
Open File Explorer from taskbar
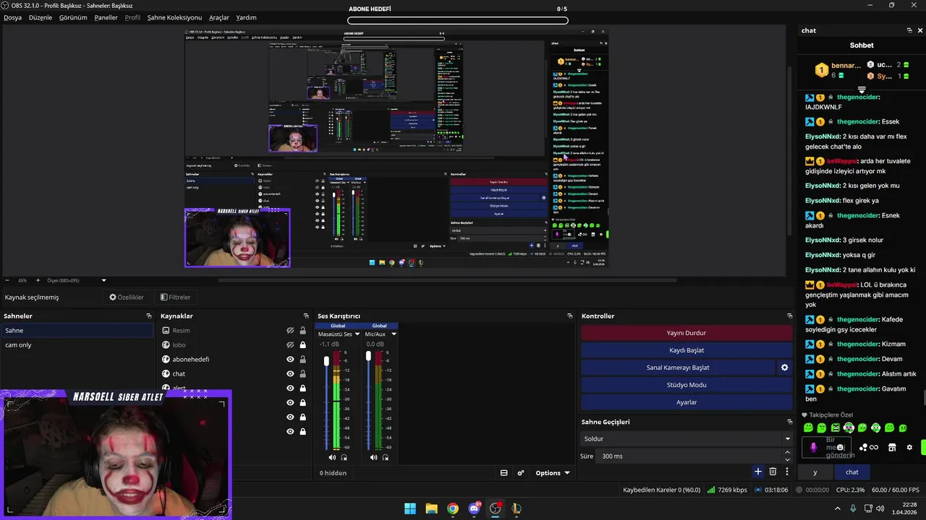[x=431, y=508]
